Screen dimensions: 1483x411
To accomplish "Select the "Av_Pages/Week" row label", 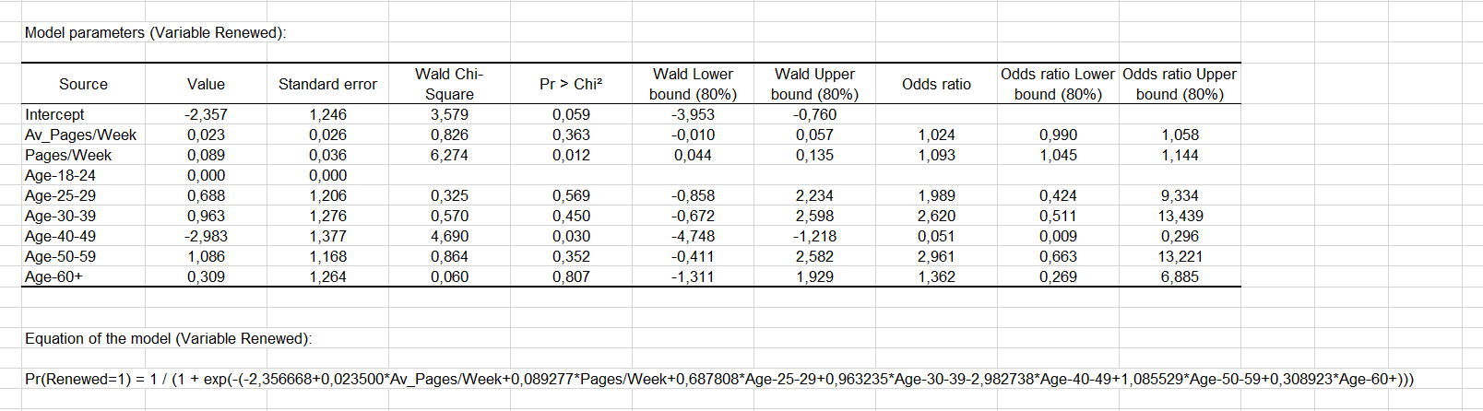I will point(80,135).
